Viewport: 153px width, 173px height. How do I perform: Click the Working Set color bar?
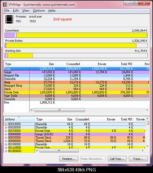click(76, 56)
